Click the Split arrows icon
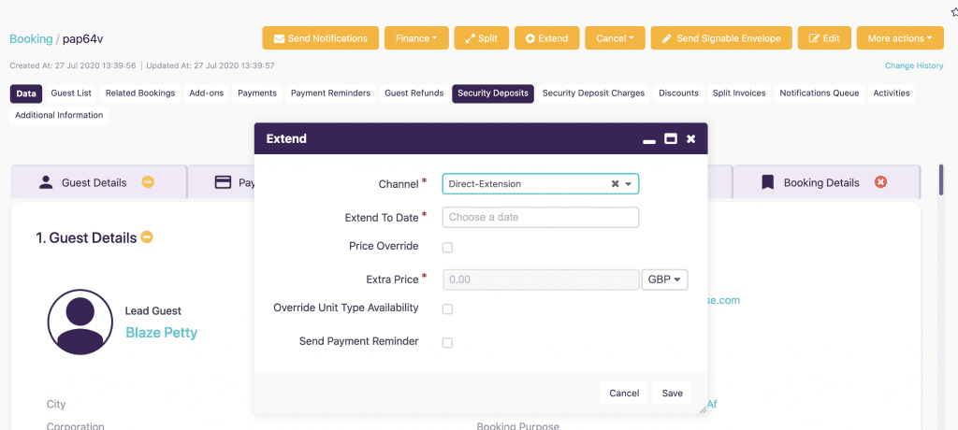The width and height of the screenshot is (958, 430). click(470, 38)
